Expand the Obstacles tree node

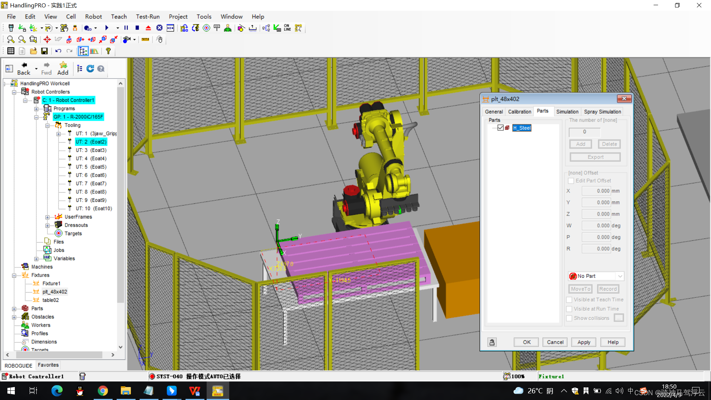[14, 317]
